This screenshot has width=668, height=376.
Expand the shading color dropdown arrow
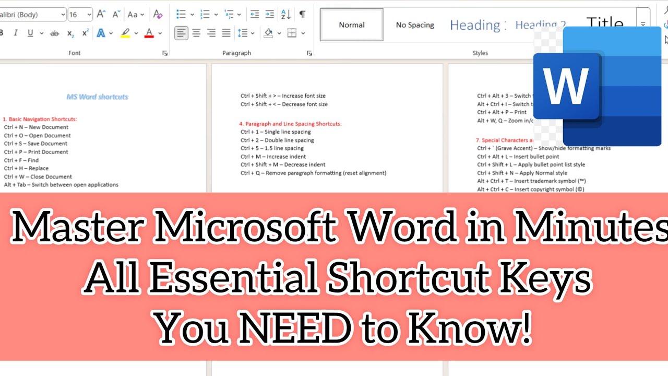(x=279, y=33)
